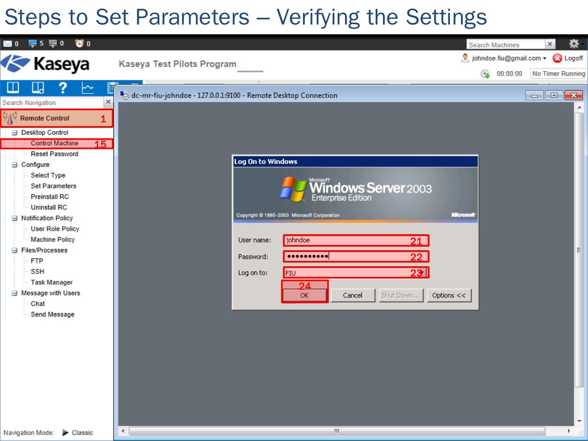Image resolution: width=588 pixels, height=441 pixels.
Task: Toggle the Classic navigation mode arrow
Action: (65, 433)
